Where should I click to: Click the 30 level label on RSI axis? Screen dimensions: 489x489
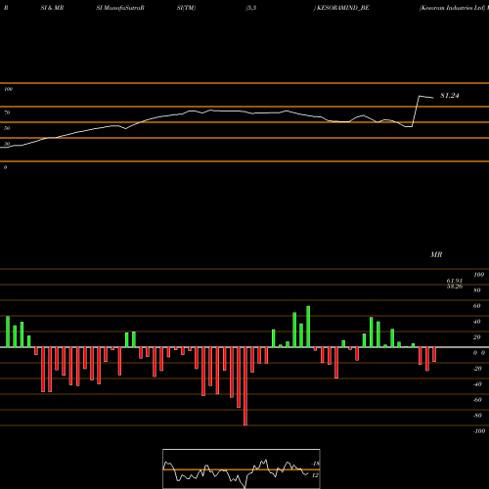coord(7,144)
